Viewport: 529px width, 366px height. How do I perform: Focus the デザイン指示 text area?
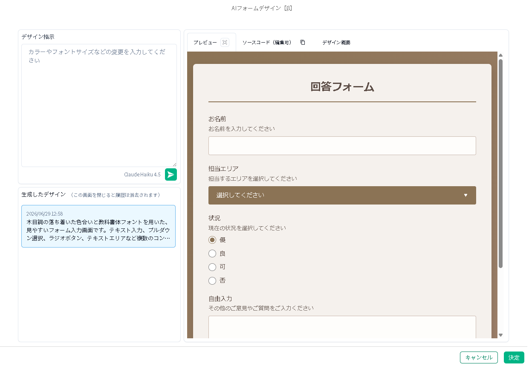pos(99,105)
